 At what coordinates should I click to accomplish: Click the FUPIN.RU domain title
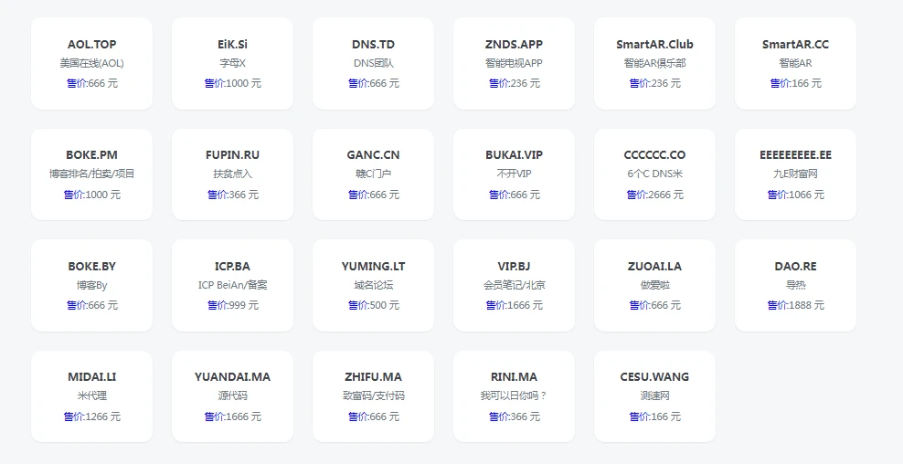232,155
